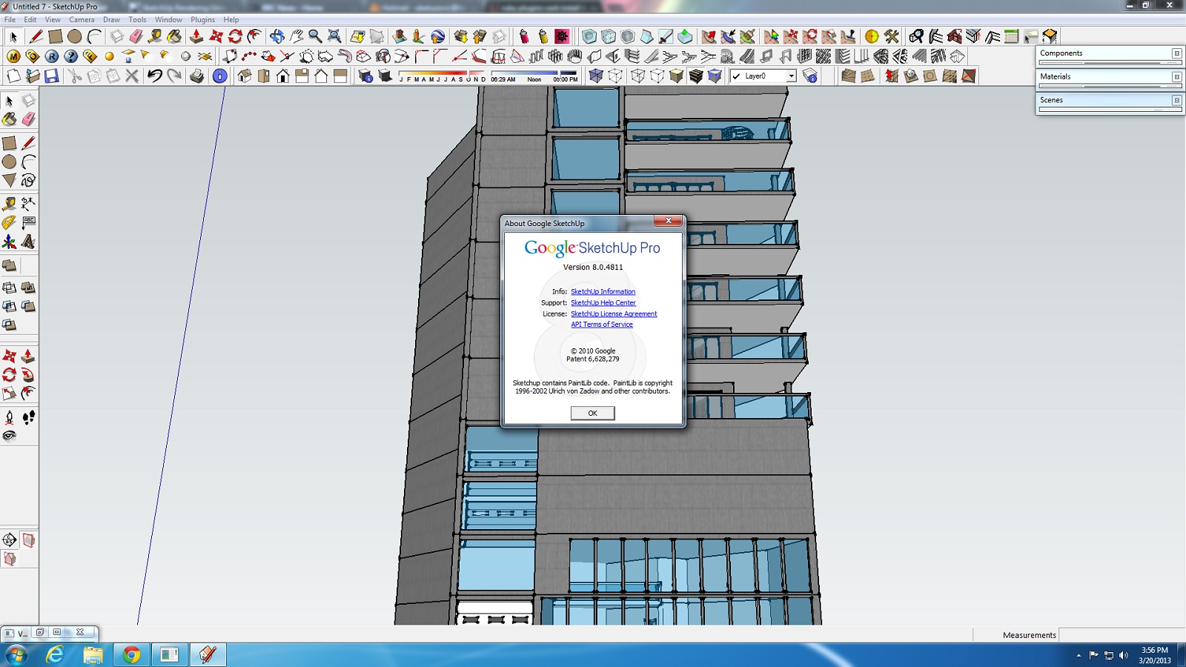Click OK in the About dialog
1186x667 pixels.
(x=592, y=413)
